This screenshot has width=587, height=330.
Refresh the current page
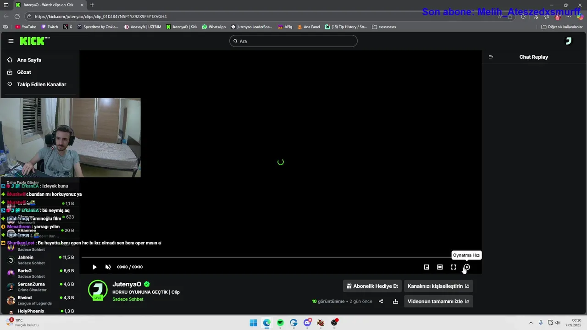click(x=17, y=16)
